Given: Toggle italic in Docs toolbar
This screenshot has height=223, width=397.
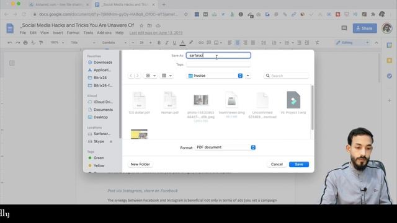Looking at the screenshot, I should pyautogui.click(x=167, y=43).
